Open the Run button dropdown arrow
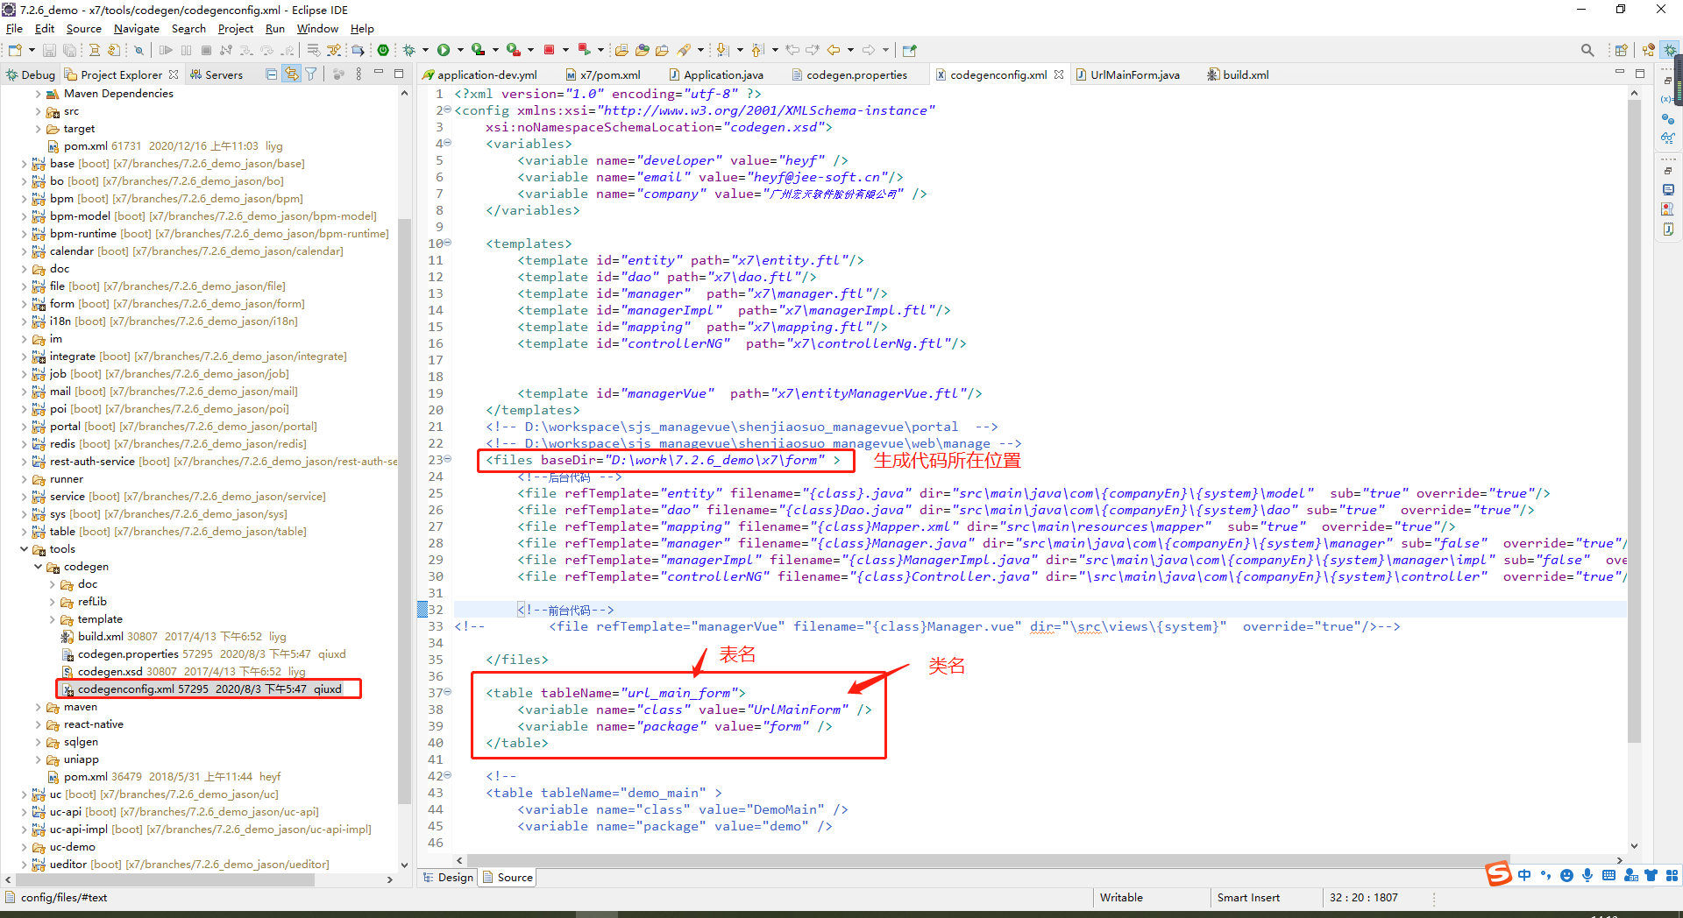 (459, 50)
